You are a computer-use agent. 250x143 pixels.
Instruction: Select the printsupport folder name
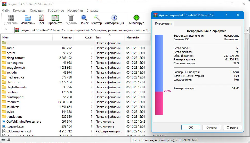point(15,97)
